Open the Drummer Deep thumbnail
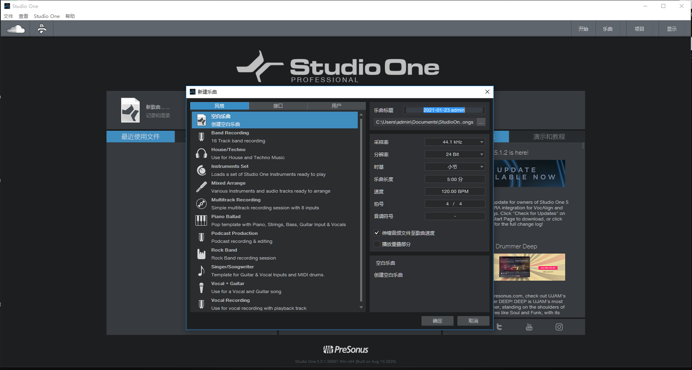 (x=529, y=267)
